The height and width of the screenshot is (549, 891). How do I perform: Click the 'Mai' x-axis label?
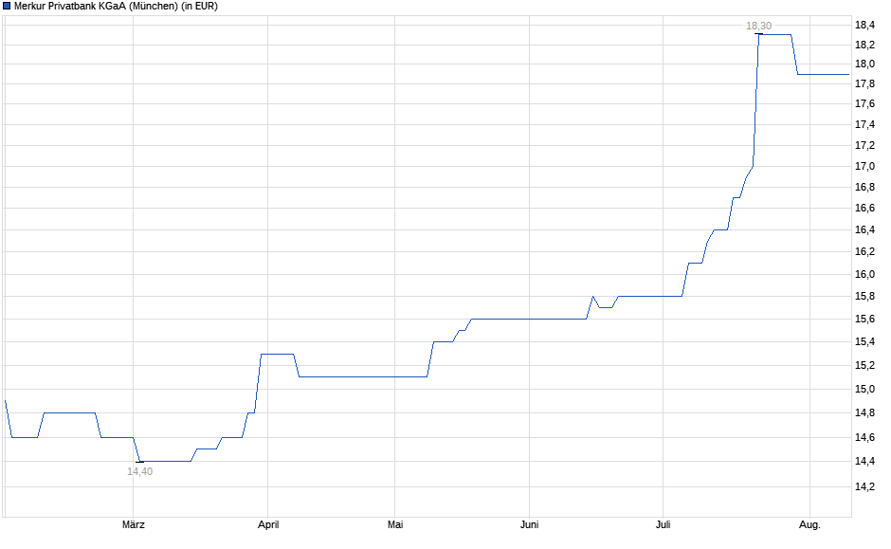tap(395, 525)
